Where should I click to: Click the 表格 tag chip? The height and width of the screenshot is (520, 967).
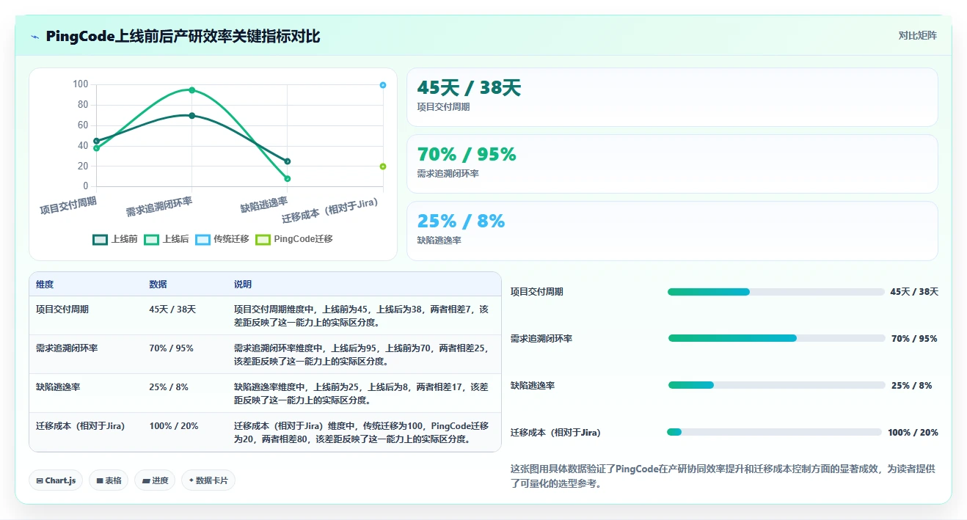pos(109,480)
